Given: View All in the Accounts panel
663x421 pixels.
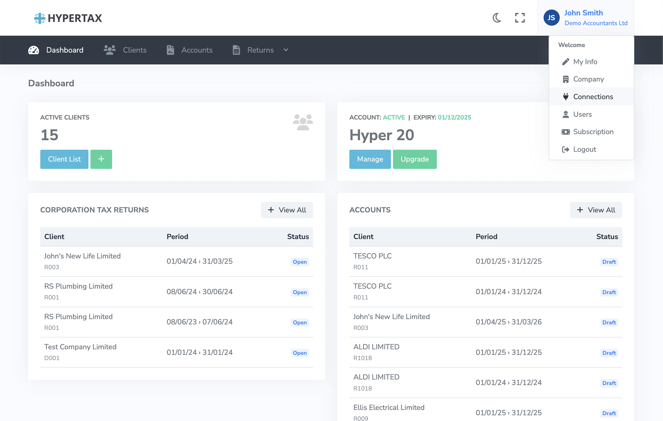Looking at the screenshot, I should click(x=596, y=210).
